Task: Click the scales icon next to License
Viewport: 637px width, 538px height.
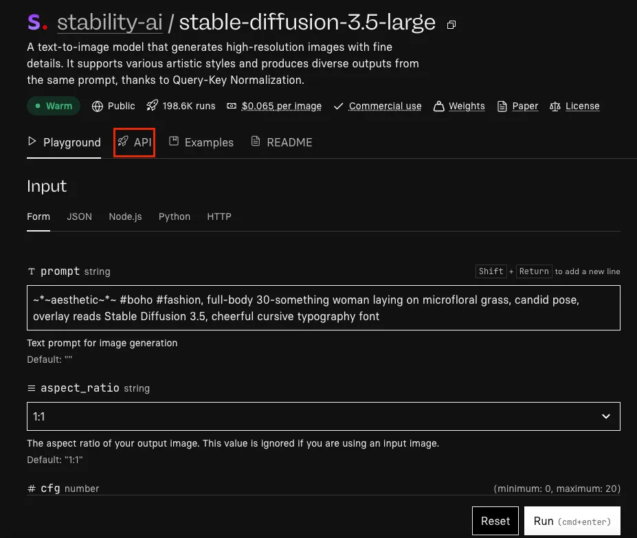Action: pyautogui.click(x=554, y=106)
